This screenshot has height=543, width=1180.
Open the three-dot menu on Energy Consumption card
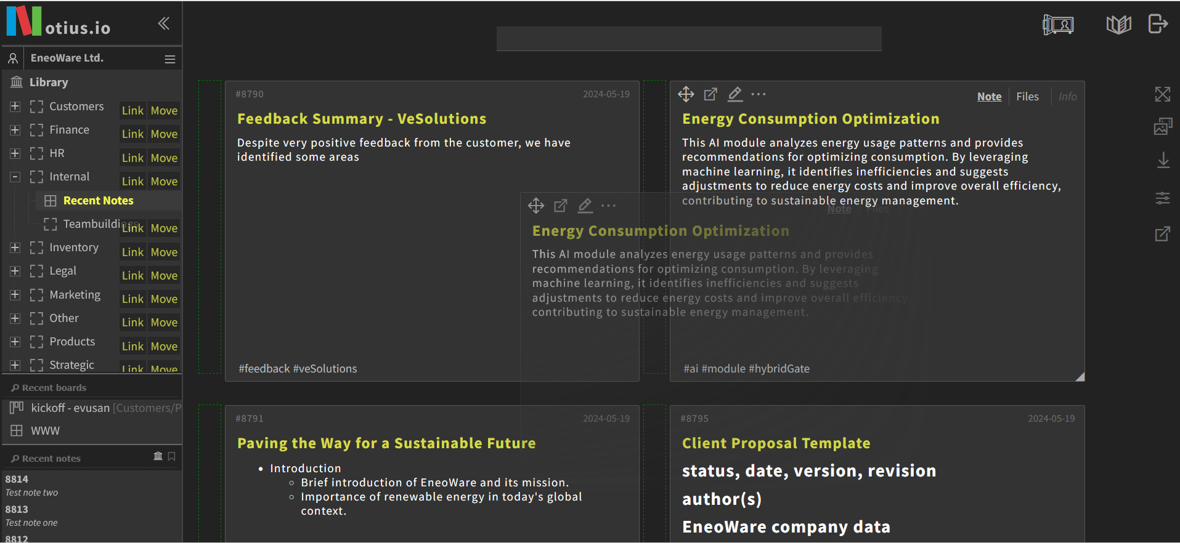click(759, 94)
